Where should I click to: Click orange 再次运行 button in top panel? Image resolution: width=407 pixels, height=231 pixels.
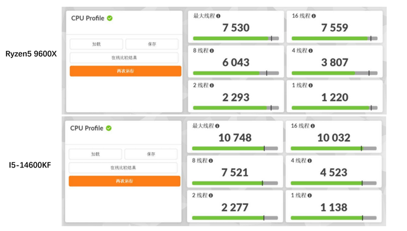pos(125,71)
